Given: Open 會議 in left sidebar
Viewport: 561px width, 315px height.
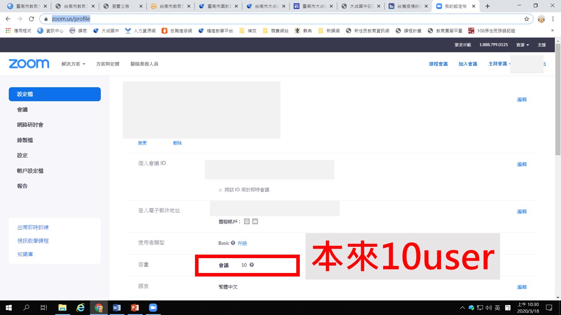Looking at the screenshot, I should click(x=22, y=109).
